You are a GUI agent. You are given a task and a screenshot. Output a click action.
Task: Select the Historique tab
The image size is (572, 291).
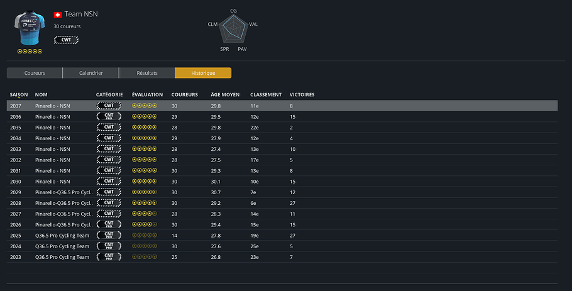(203, 73)
